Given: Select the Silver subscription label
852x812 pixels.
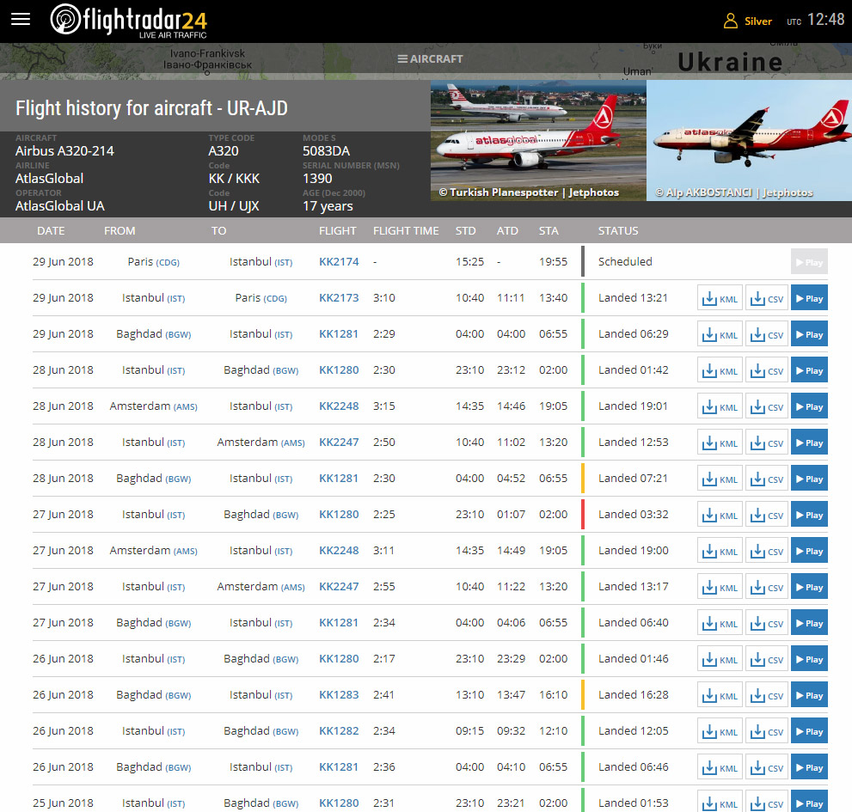Looking at the screenshot, I should (x=758, y=21).
